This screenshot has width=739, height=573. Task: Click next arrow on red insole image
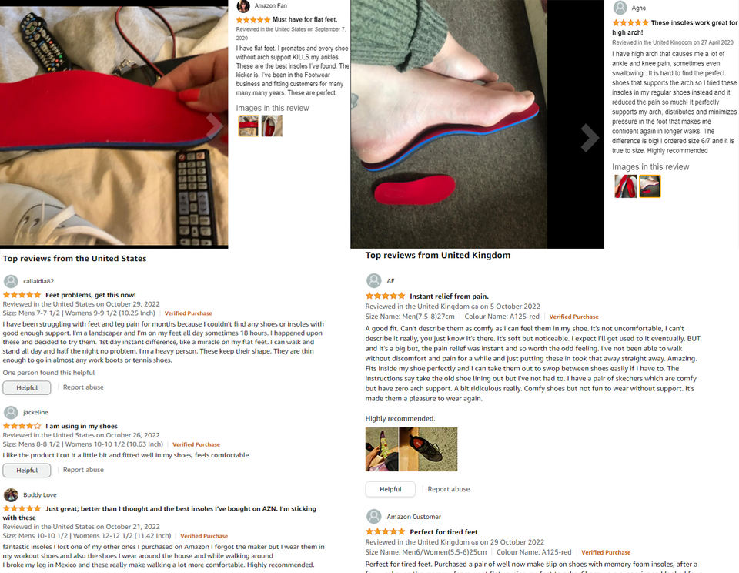coord(214,126)
